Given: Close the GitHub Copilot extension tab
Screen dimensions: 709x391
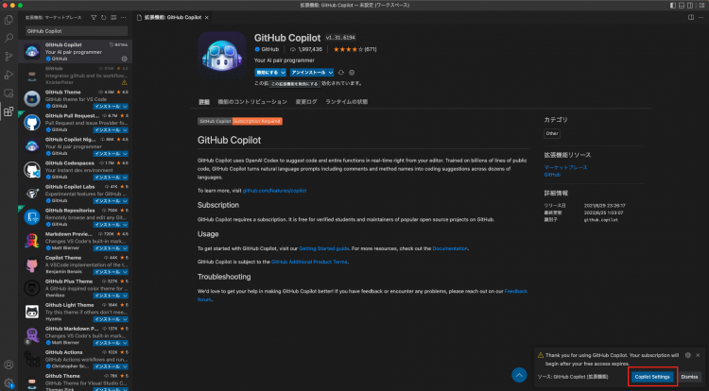Looking at the screenshot, I should [207, 18].
